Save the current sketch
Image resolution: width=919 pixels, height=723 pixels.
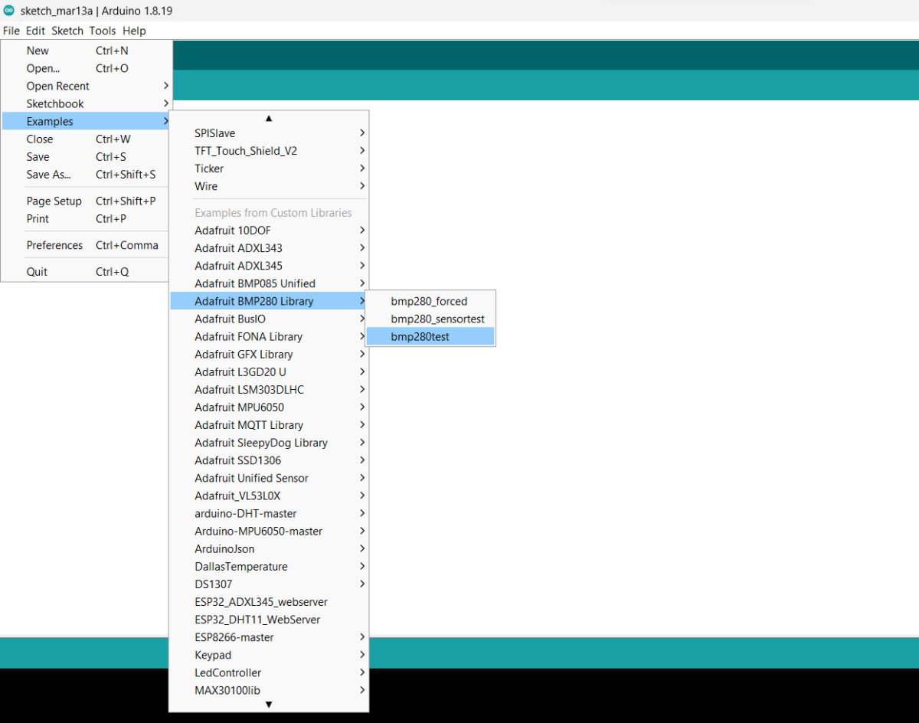click(x=38, y=156)
